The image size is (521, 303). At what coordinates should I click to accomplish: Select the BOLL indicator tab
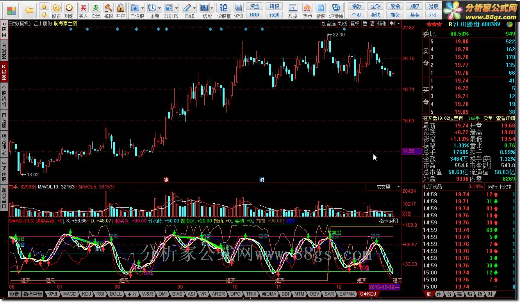115,294
